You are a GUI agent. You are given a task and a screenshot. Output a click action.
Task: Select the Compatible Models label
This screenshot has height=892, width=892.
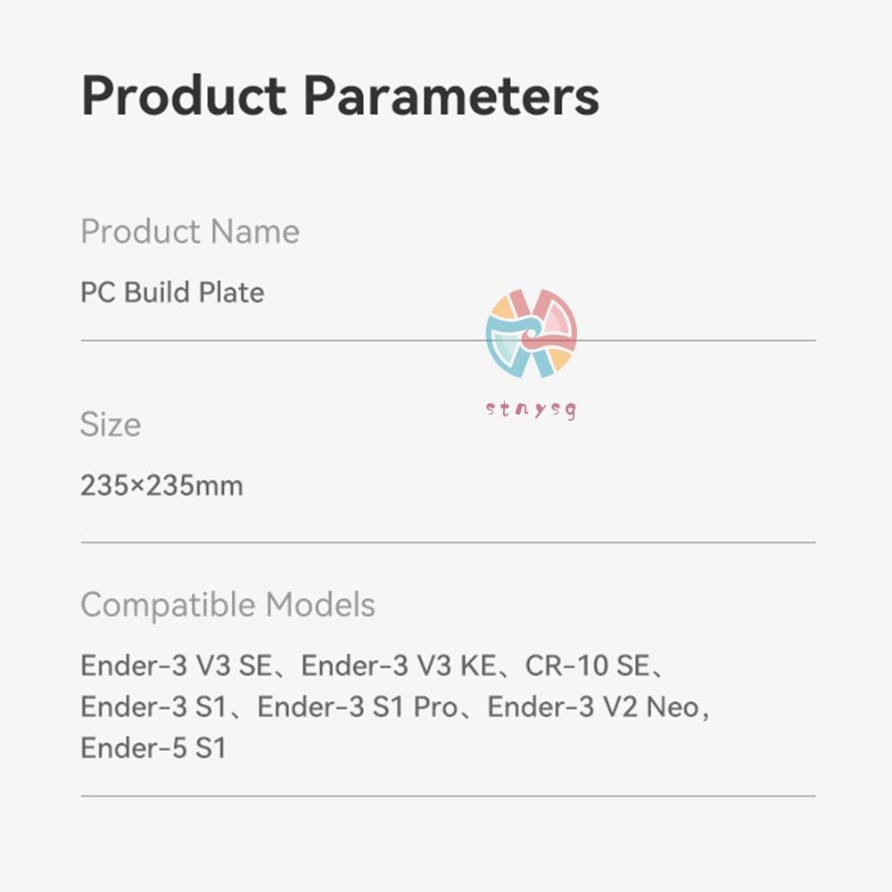(228, 605)
